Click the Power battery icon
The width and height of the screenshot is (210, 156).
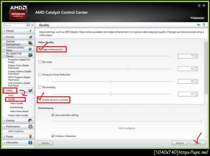pyautogui.click(x=30, y=136)
